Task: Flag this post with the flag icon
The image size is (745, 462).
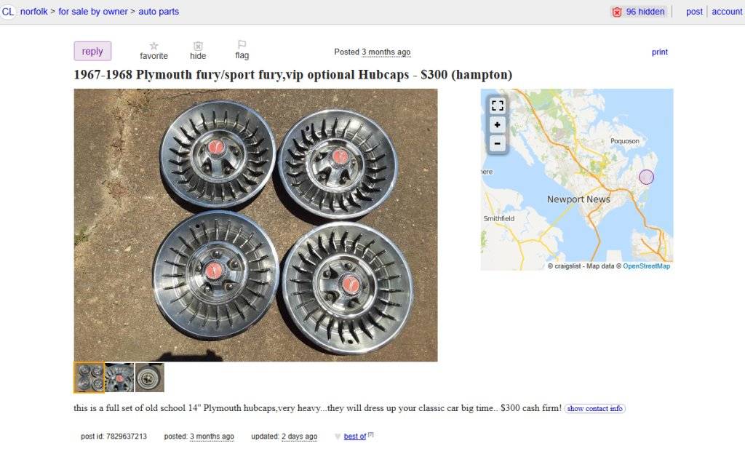Action: 242,45
